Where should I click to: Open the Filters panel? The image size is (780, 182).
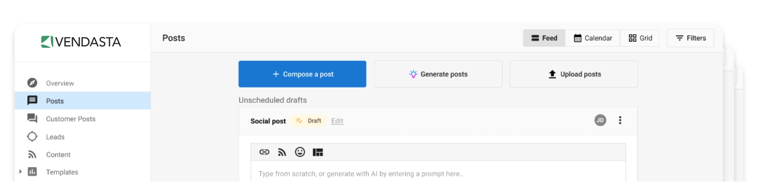[691, 38]
